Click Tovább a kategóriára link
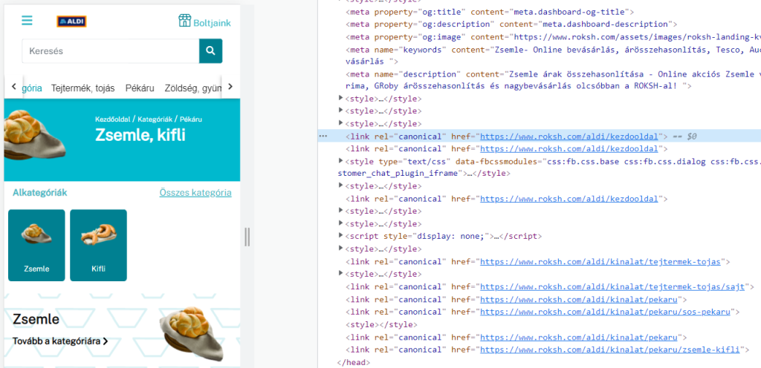 point(60,341)
